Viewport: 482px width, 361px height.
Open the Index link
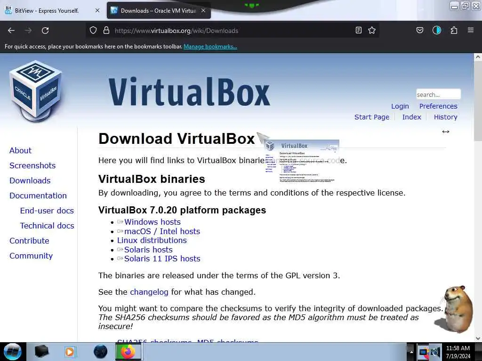point(411,117)
